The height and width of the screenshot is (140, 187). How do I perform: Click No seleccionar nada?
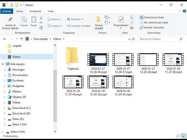(x=154, y=23)
